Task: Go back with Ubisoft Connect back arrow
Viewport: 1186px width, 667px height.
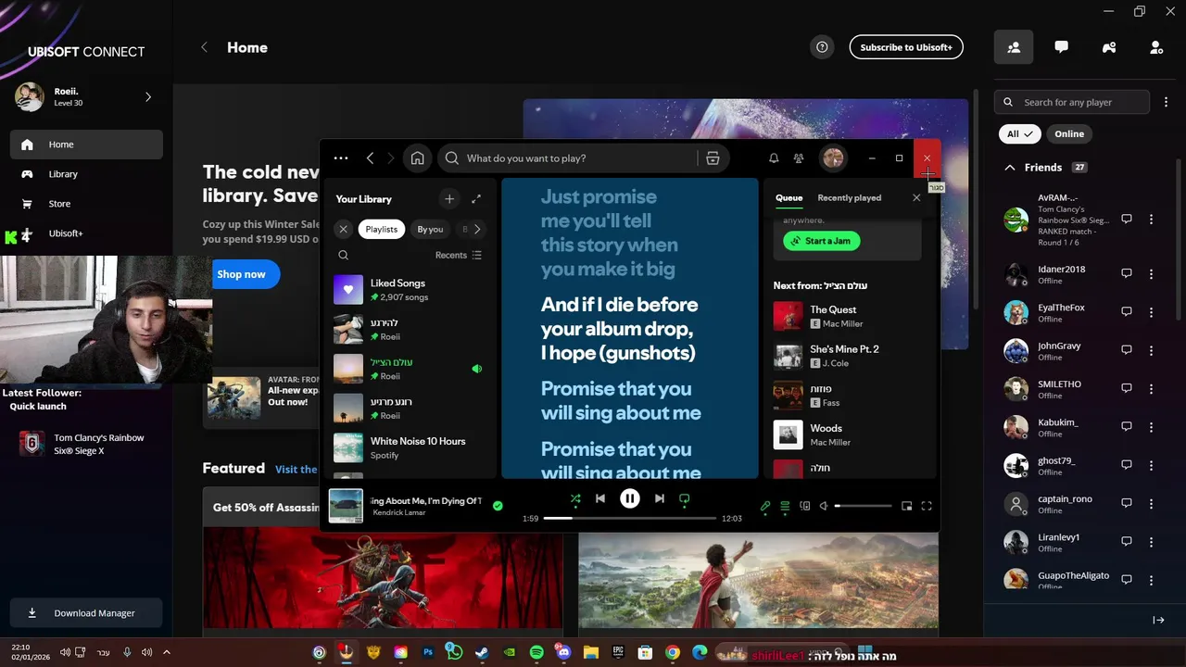Action: [x=205, y=47]
